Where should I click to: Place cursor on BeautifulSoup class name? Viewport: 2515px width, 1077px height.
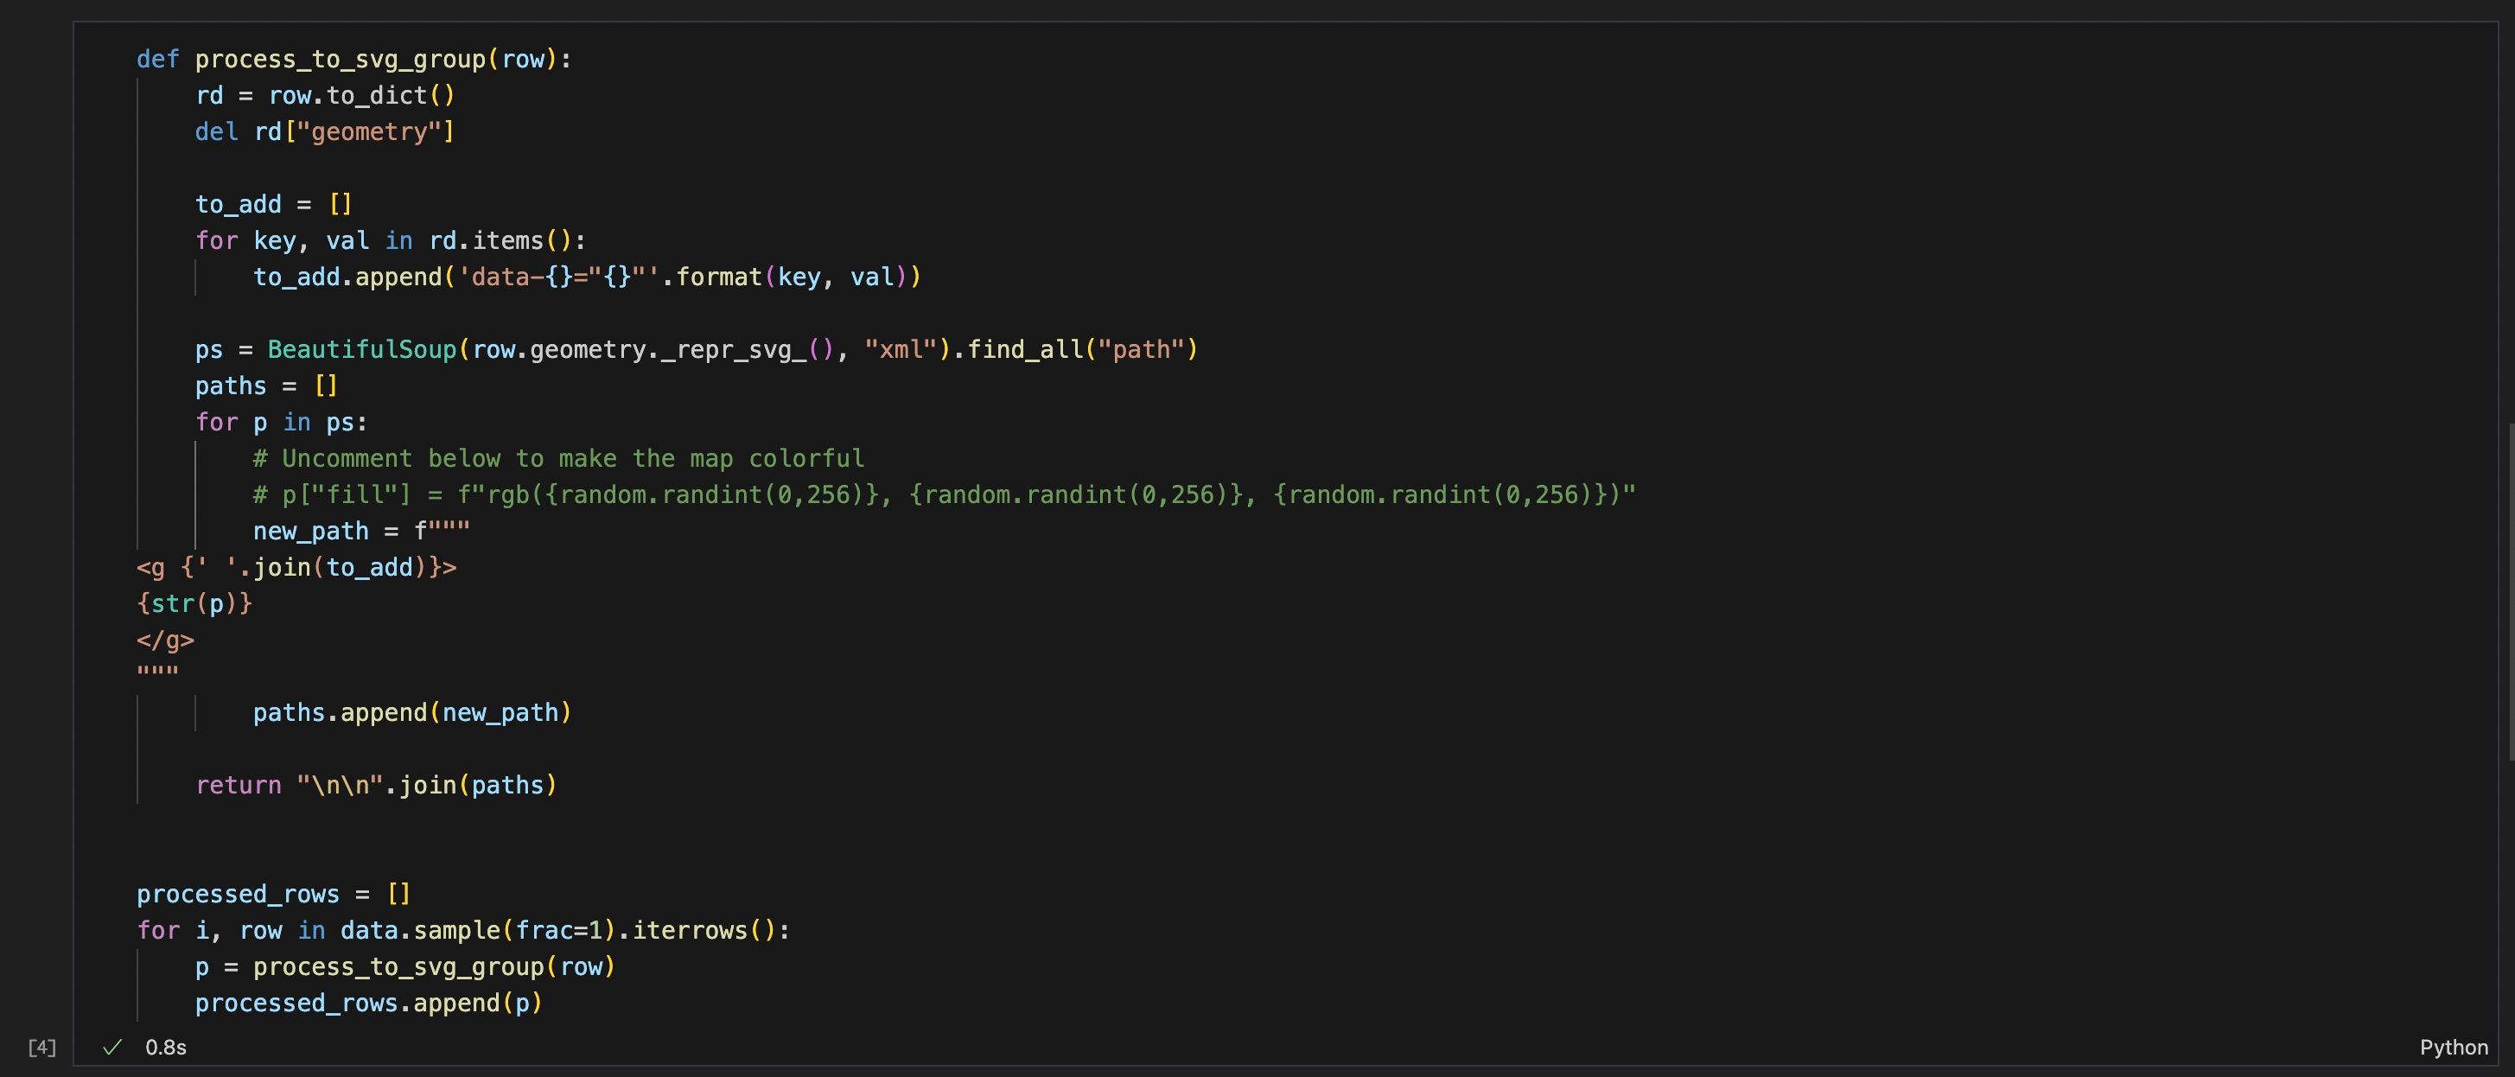(361, 349)
